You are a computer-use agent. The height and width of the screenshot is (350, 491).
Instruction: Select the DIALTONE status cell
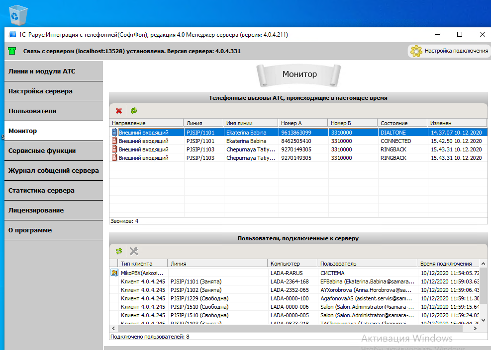click(x=402, y=133)
